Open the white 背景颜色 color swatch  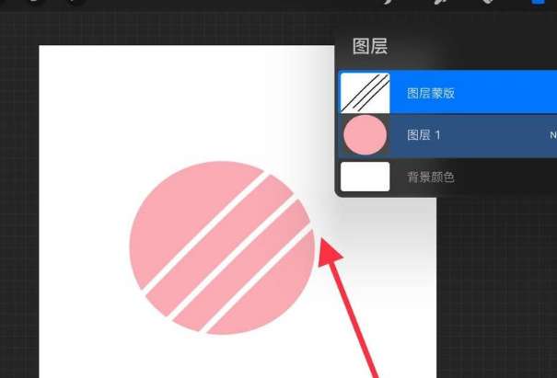(366, 177)
